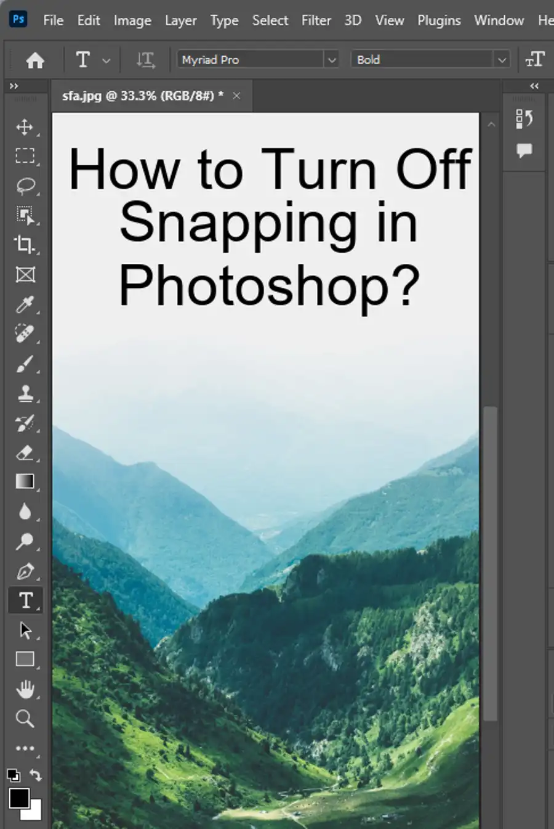Open the Edit menu
Viewport: 554px width, 829px height.
tap(89, 20)
